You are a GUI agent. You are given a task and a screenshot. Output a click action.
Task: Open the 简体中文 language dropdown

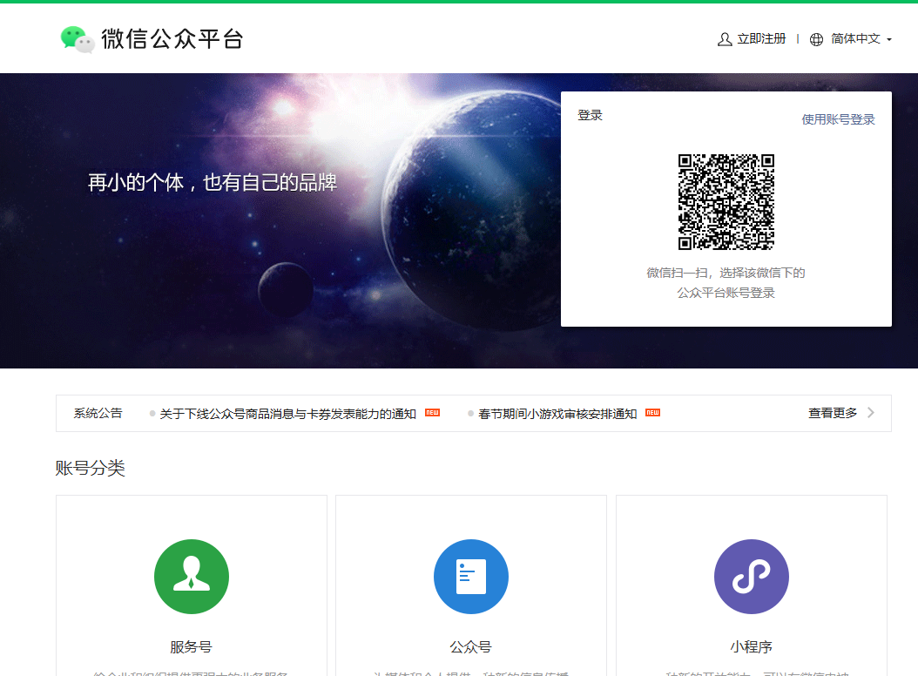855,38
